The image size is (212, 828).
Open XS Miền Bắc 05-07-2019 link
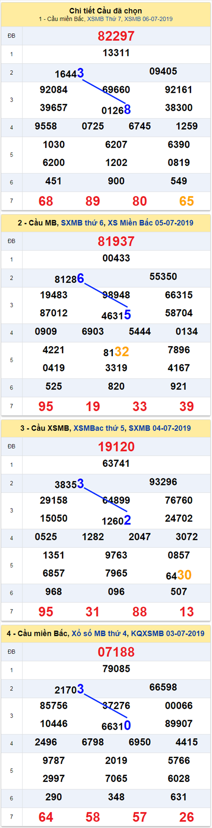pyautogui.click(x=151, y=223)
